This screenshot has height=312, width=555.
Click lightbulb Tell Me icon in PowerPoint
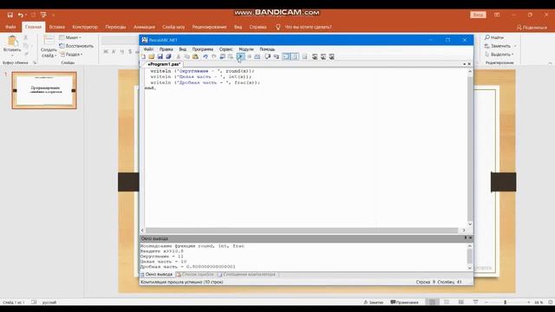[277, 27]
